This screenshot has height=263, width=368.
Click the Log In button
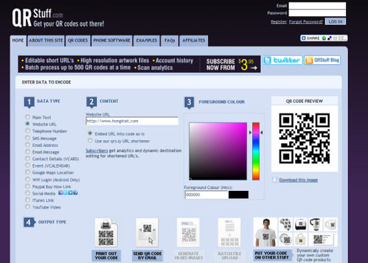[x=335, y=21]
